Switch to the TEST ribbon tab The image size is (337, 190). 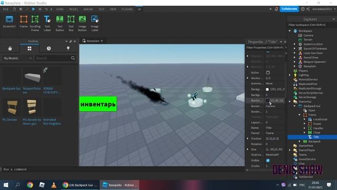pyautogui.click(x=102, y=9)
